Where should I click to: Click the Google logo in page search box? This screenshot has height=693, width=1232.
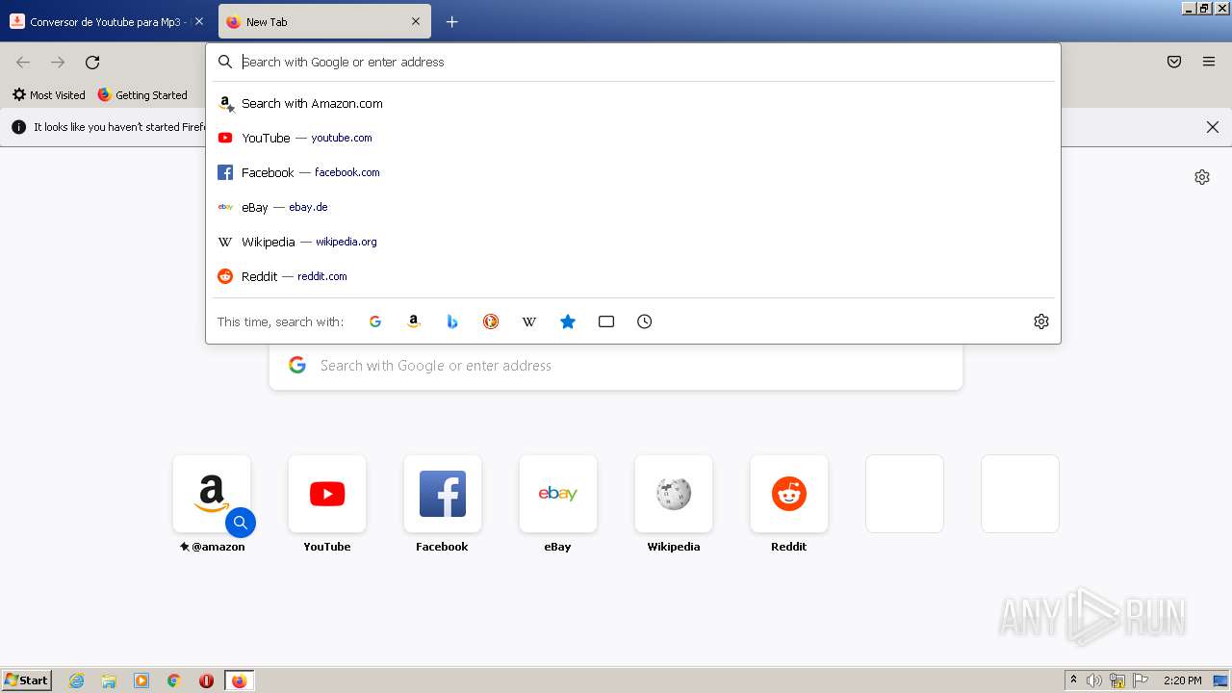[297, 366]
